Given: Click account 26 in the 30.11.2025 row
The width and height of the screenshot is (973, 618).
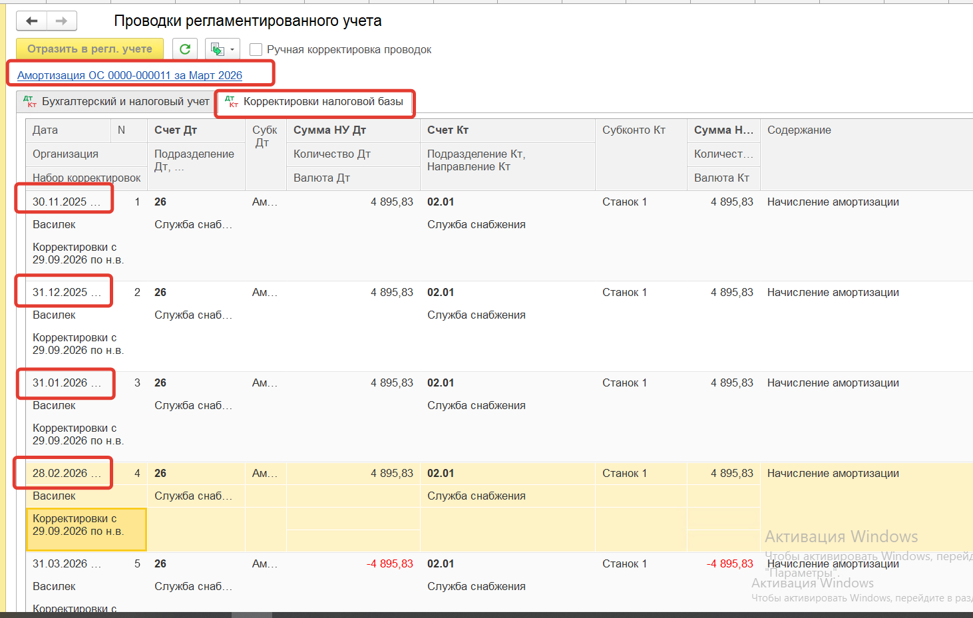Looking at the screenshot, I should tap(160, 202).
